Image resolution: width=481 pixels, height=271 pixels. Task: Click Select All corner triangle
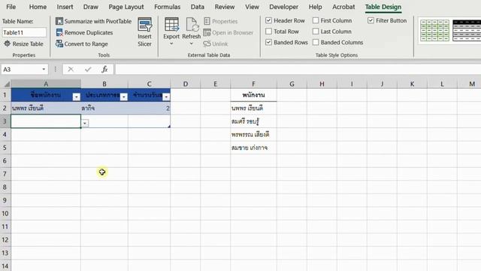pyautogui.click(x=6, y=84)
